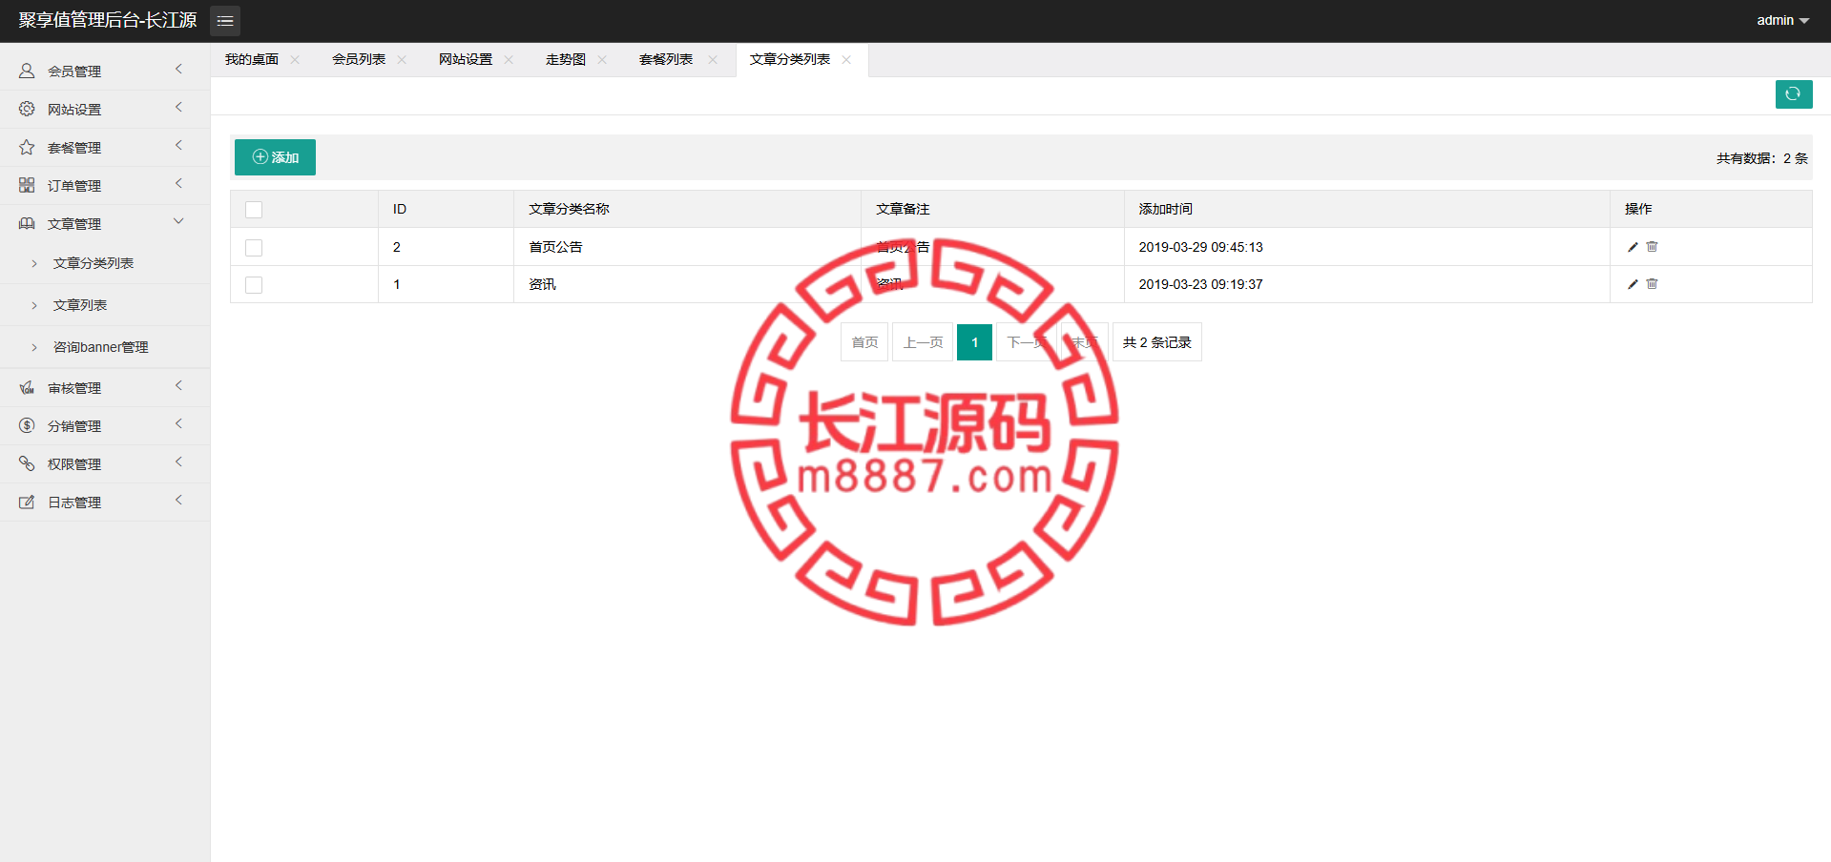The image size is (1831, 862).
Task: Check the box for ID 1 row
Action: point(254,285)
